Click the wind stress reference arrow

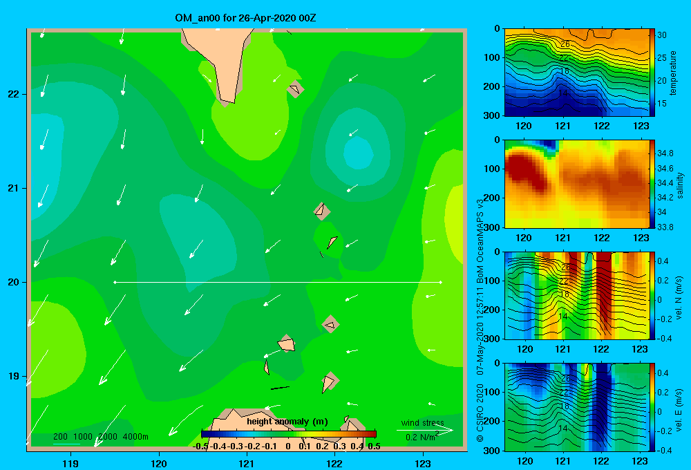coord(425,431)
